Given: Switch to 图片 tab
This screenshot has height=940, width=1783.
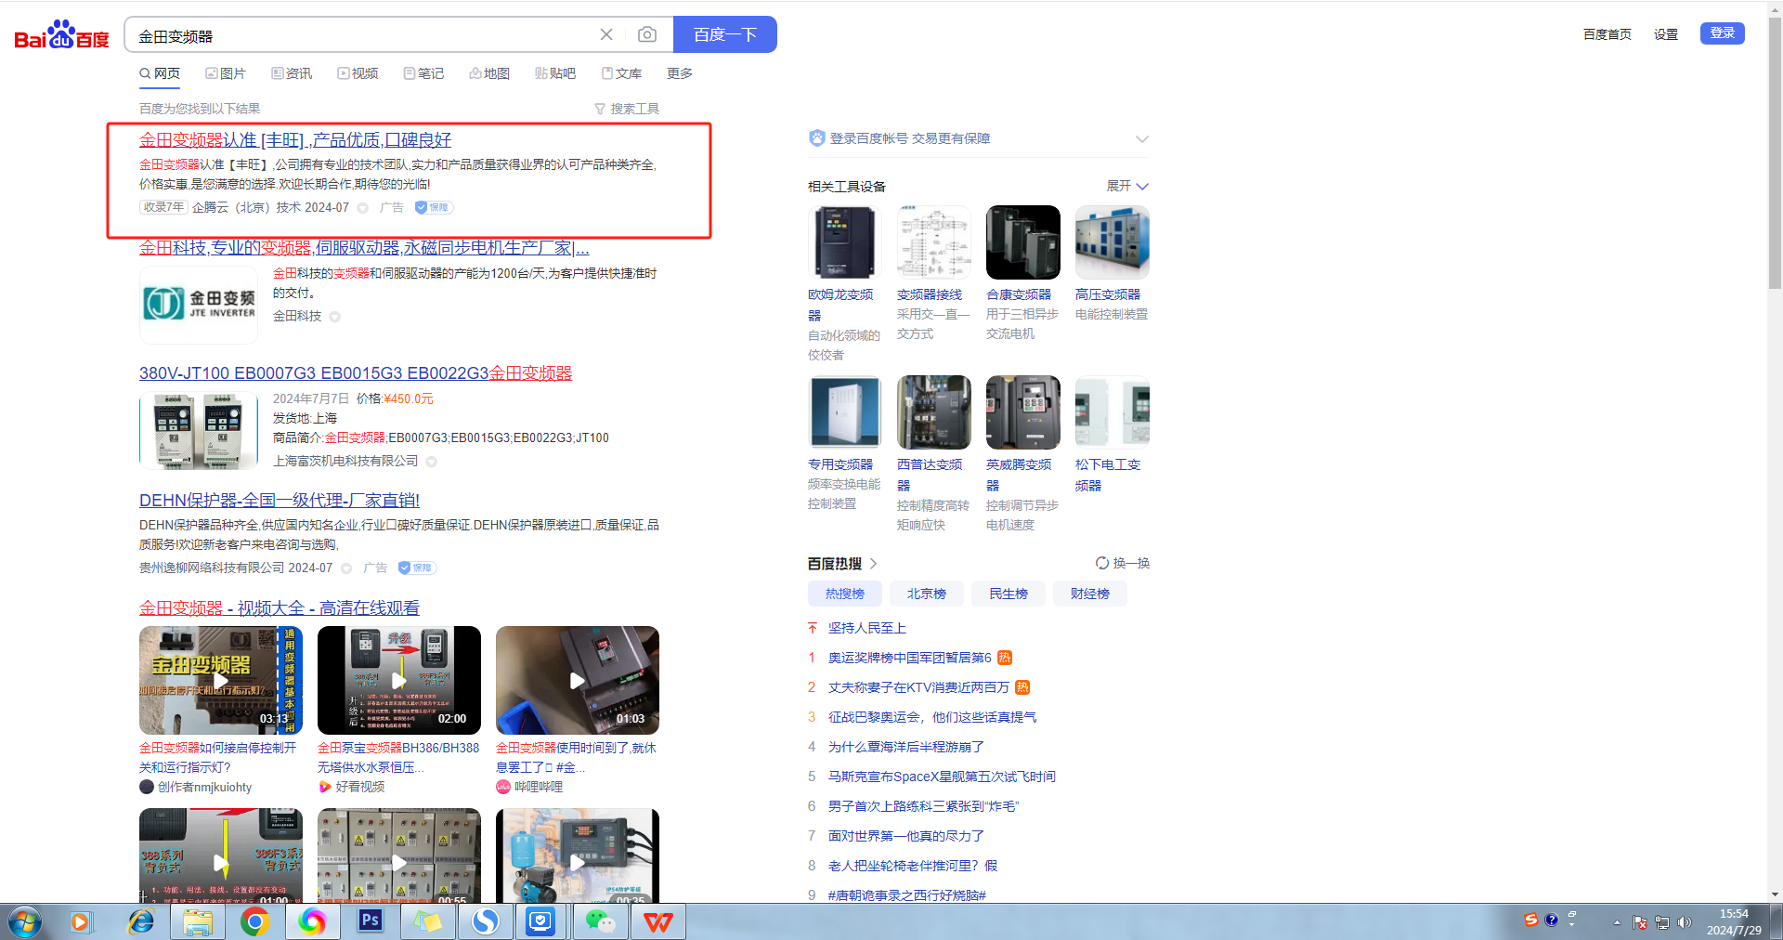Looking at the screenshot, I should coord(226,73).
